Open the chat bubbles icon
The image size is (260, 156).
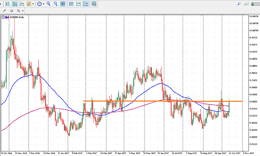pyautogui.click(x=246, y=4)
